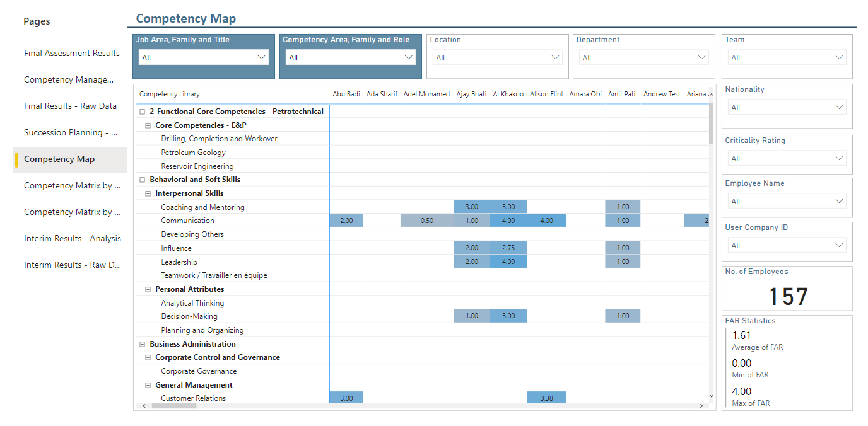Image resolution: width=868 pixels, height=426 pixels.
Task: Collapse the Interpersonal Skills subgroup
Action: click(x=148, y=193)
